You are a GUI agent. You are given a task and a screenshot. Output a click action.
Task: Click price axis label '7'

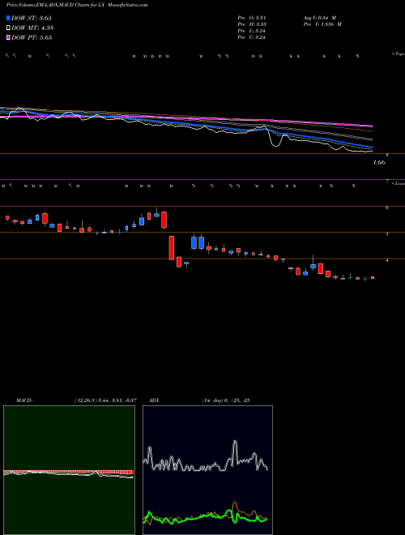(387, 182)
